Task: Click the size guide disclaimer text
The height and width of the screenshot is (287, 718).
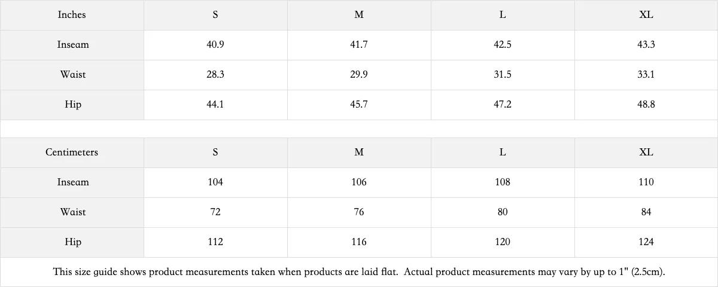Action: (359, 272)
